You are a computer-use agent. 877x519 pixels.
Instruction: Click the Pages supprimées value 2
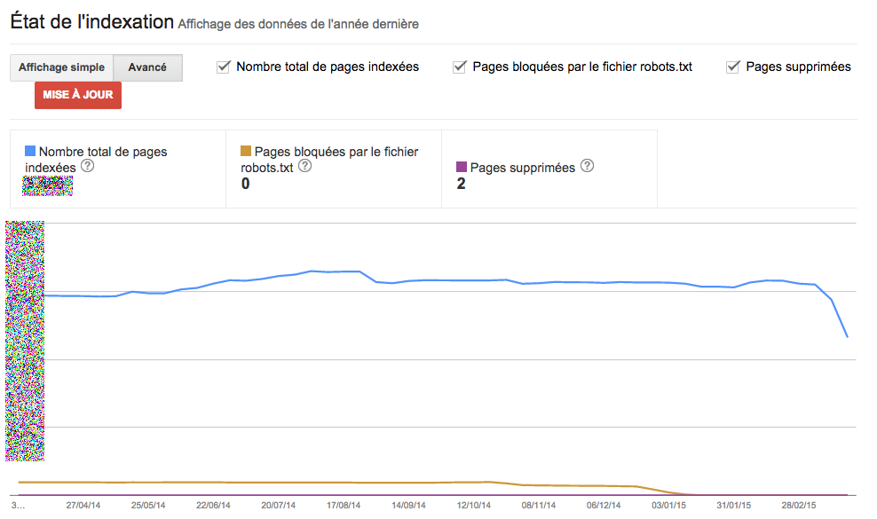(461, 184)
